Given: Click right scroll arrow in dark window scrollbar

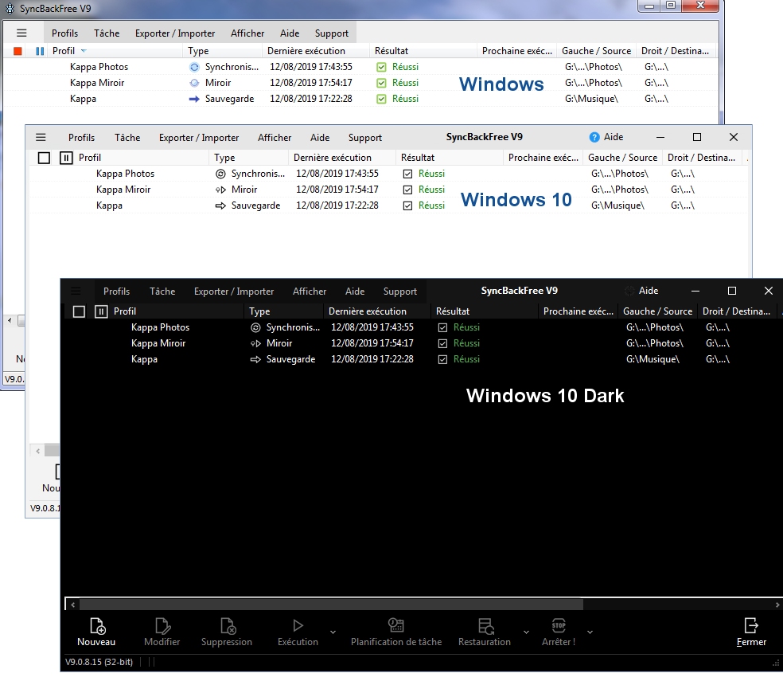Looking at the screenshot, I should pyautogui.click(x=777, y=605).
